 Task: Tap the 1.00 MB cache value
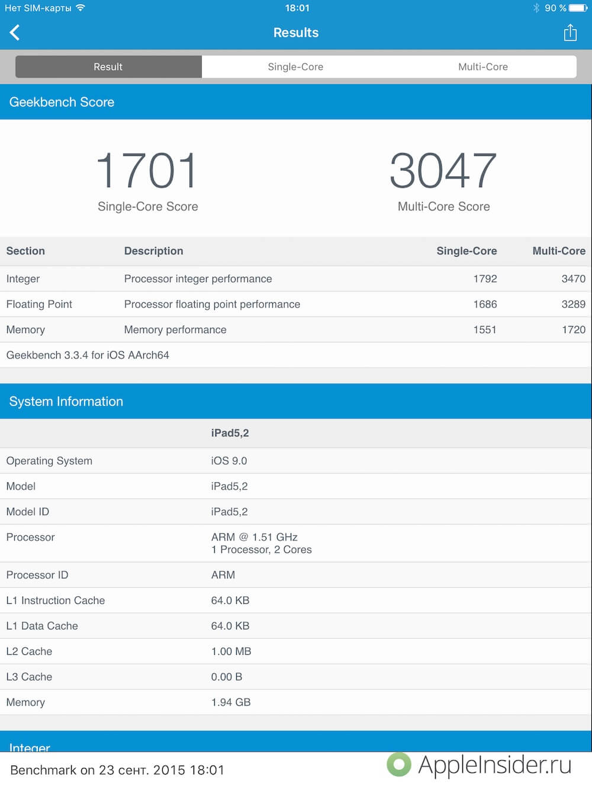coord(231,651)
